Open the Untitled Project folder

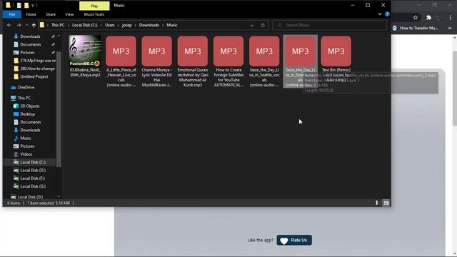31,76
